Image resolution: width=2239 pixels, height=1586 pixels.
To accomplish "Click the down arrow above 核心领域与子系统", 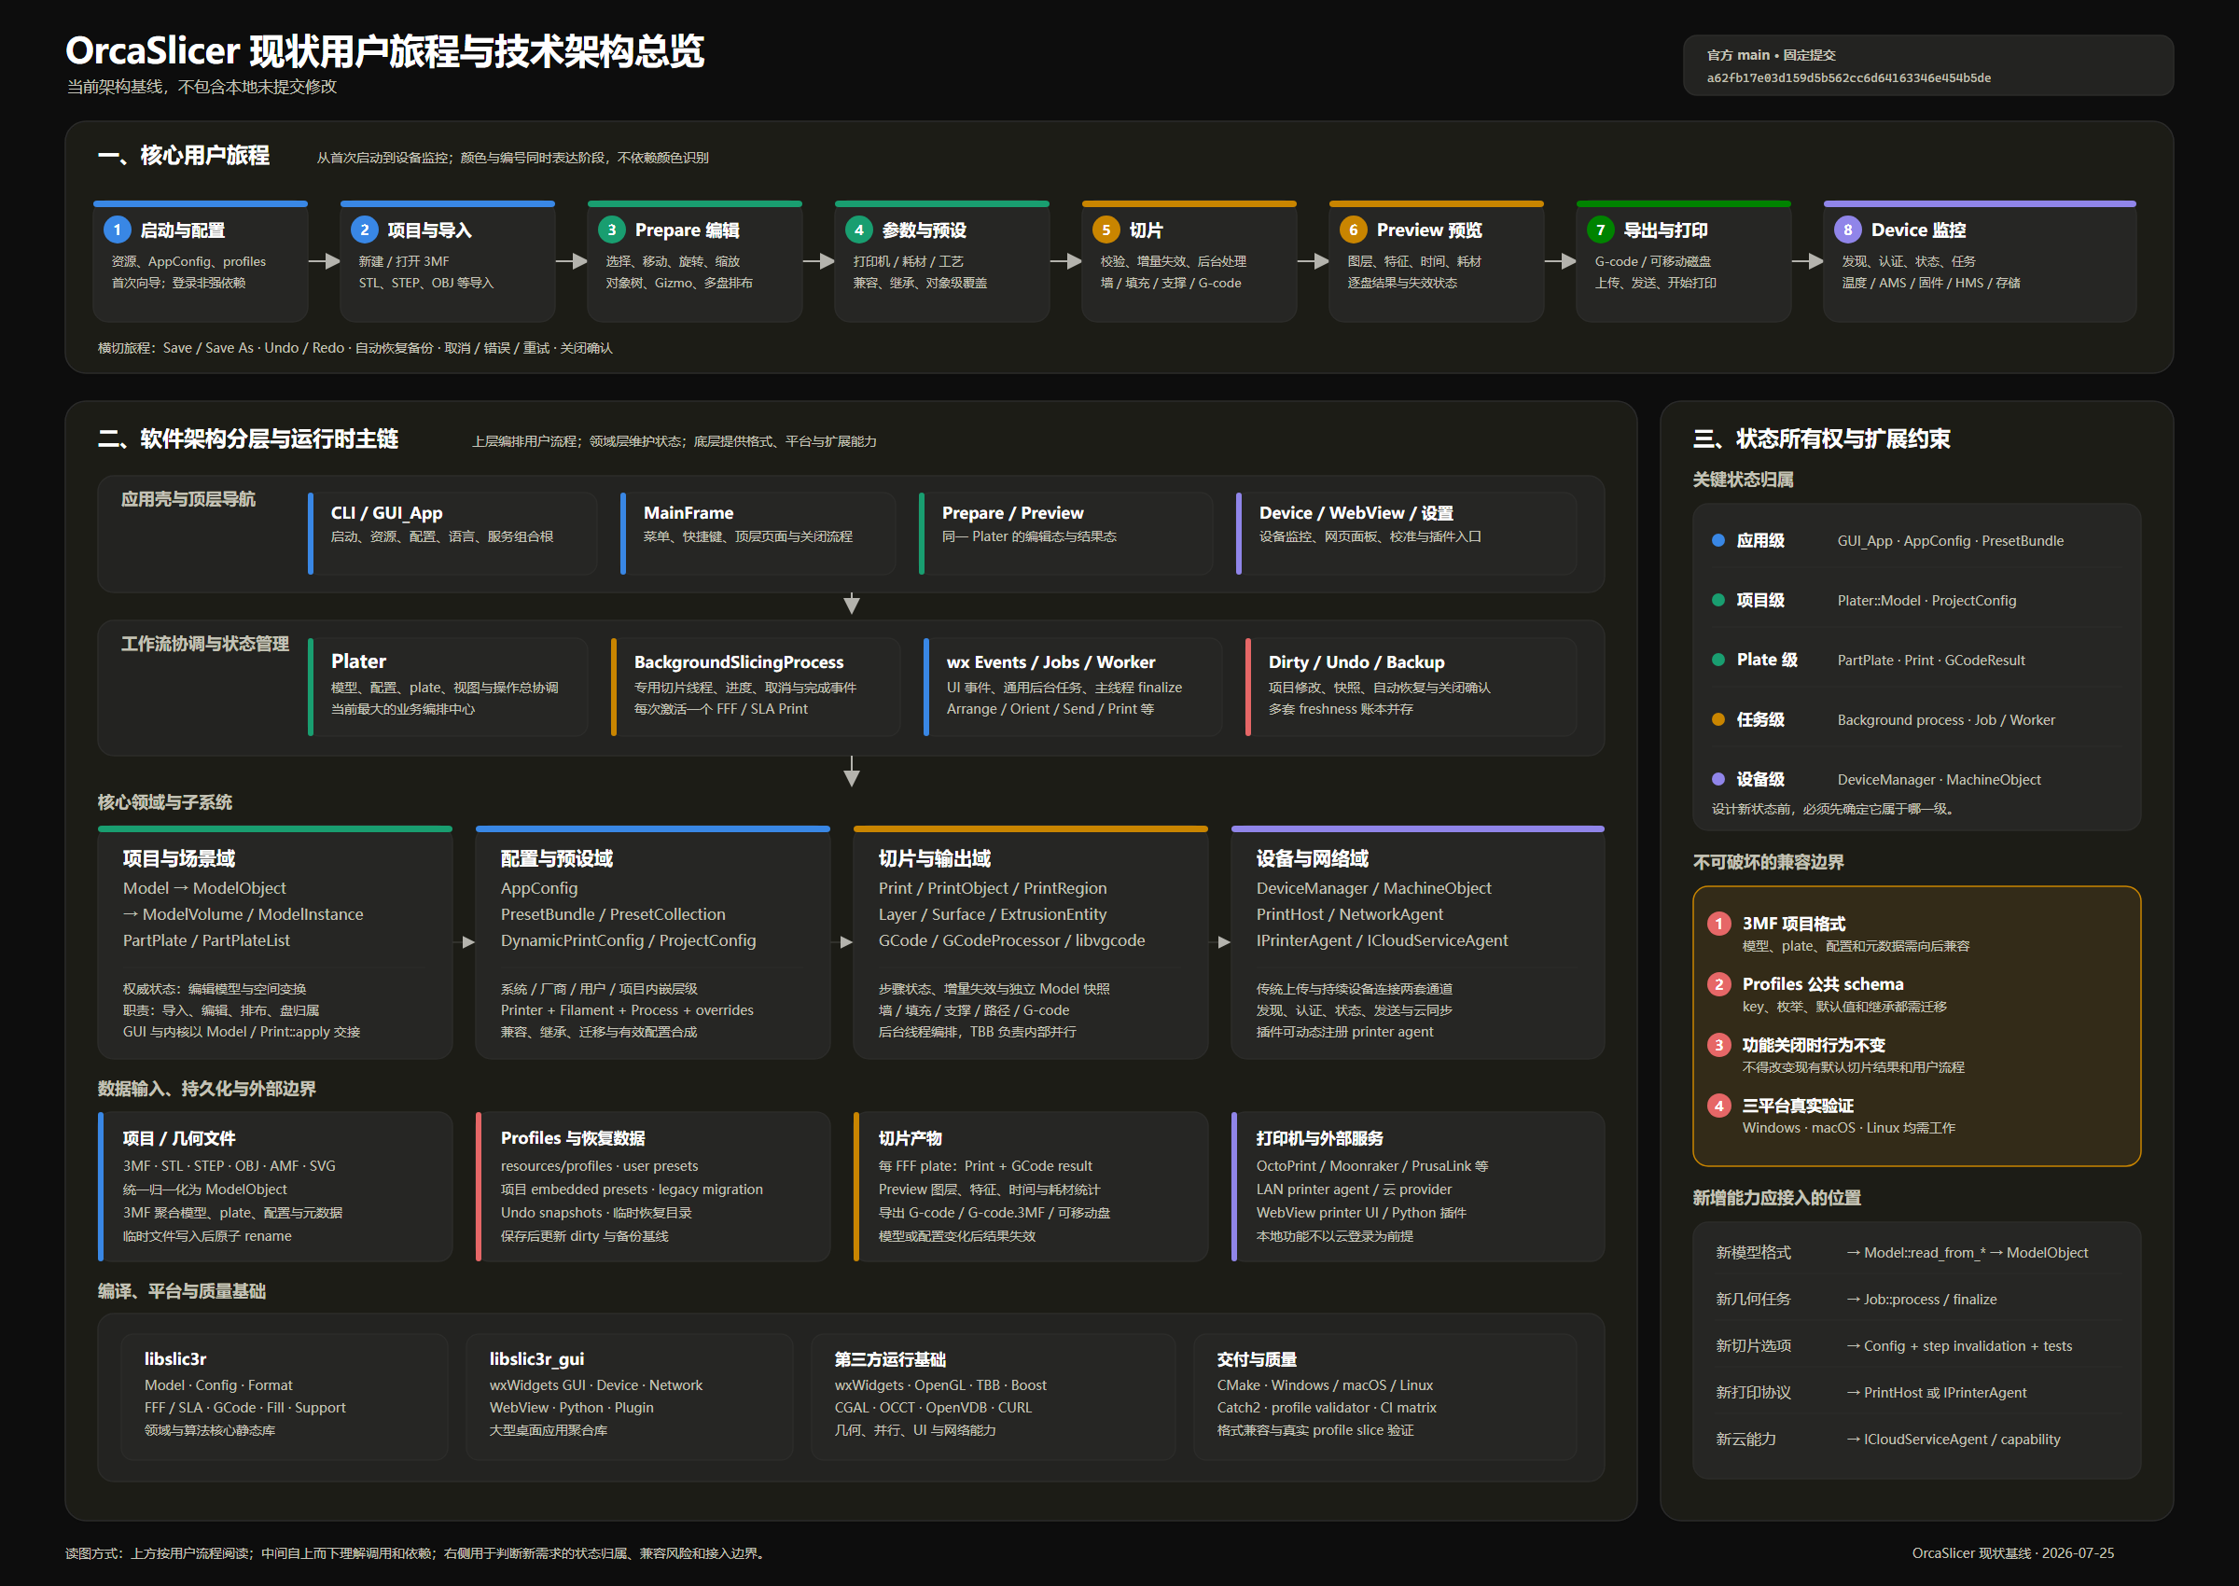I will (x=852, y=772).
